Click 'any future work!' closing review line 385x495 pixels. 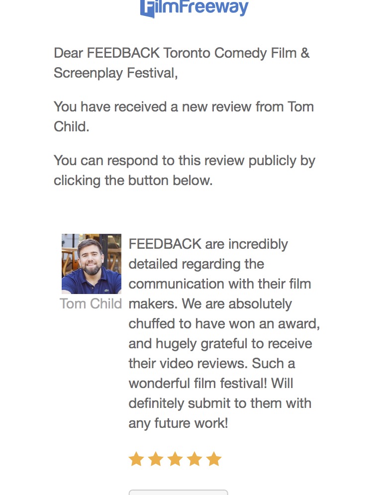178,423
